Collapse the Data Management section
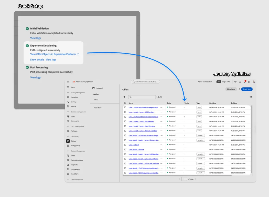Image resolution: width=269 pixels, height=197 pixels. pos(68,179)
